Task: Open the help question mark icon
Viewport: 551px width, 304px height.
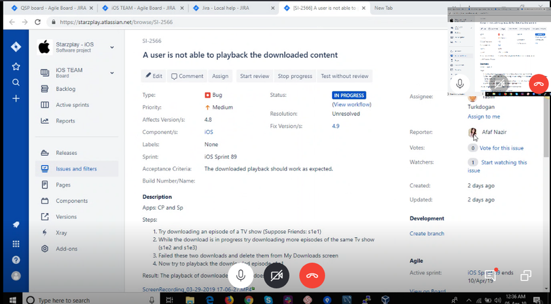Action: [16, 260]
